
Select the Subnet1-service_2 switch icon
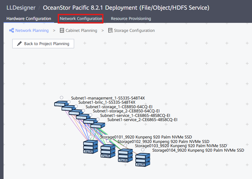coord(98,125)
